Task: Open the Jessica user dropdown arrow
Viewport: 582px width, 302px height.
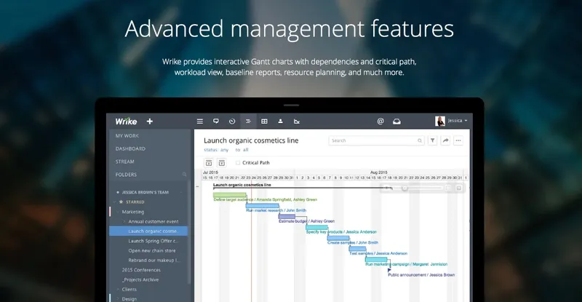Action: (466, 121)
